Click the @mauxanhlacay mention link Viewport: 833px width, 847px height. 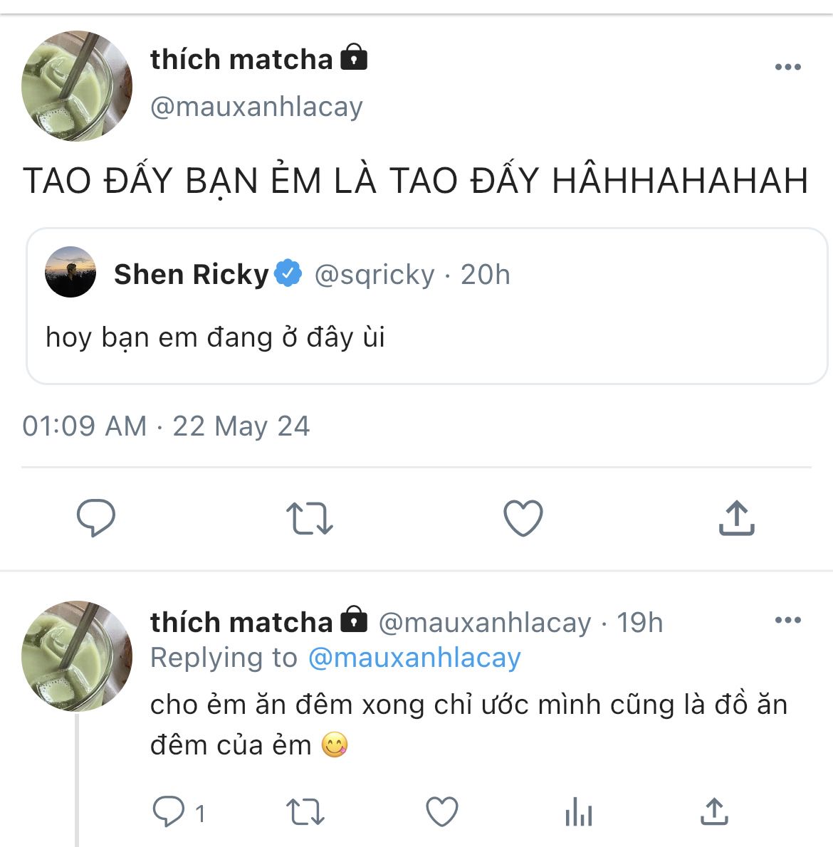click(x=414, y=658)
